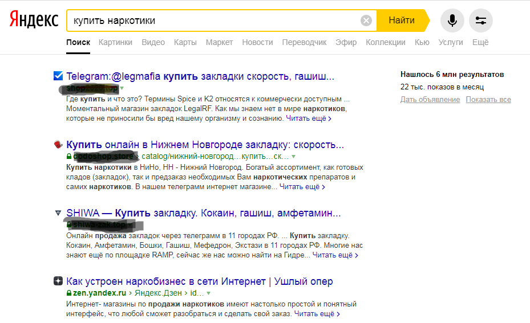This screenshot has height=323, width=530.
Task: Open the Yandex logo home link
Action: pyautogui.click(x=34, y=19)
